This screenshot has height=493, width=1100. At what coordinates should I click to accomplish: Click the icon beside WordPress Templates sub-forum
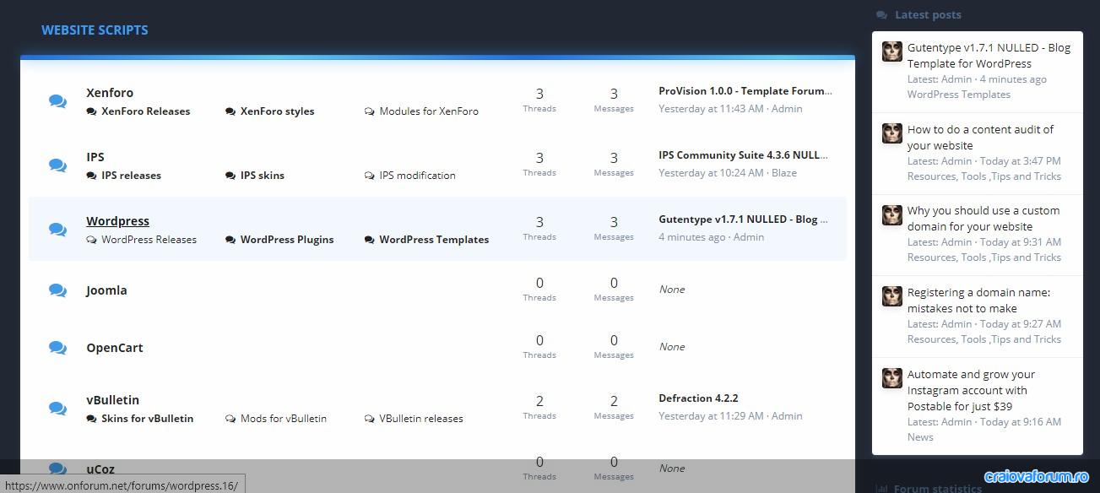point(370,240)
